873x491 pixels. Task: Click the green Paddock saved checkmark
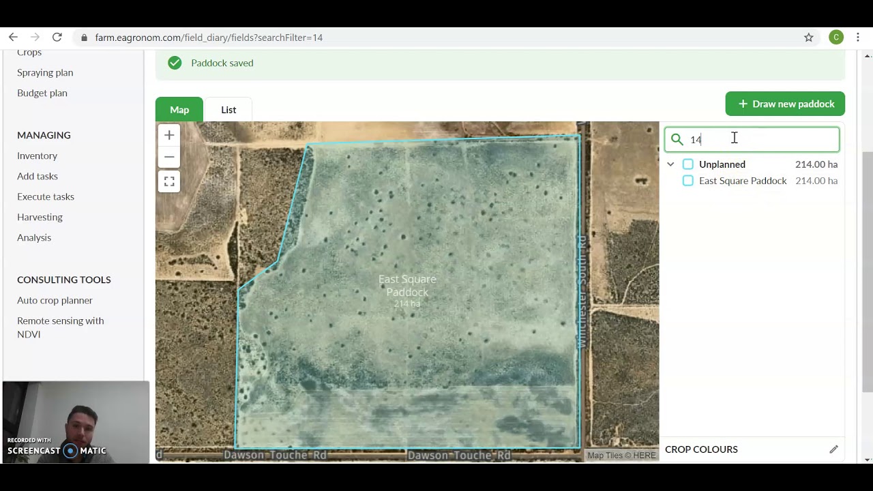pyautogui.click(x=175, y=63)
